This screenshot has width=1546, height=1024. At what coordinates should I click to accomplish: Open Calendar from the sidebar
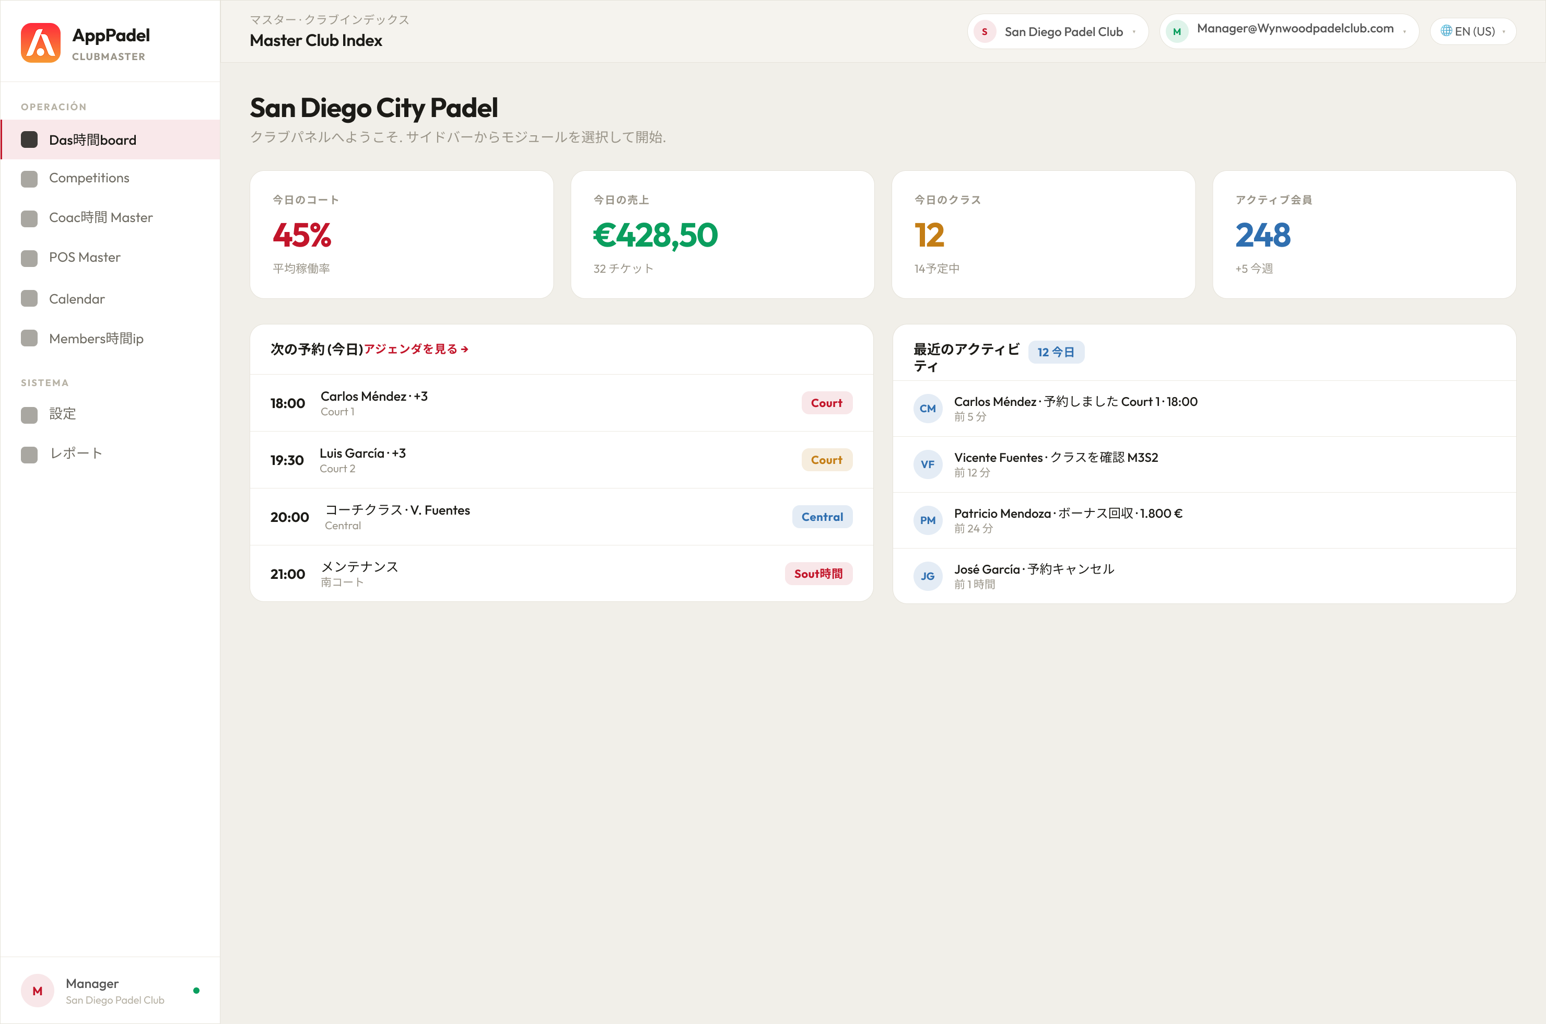point(110,299)
